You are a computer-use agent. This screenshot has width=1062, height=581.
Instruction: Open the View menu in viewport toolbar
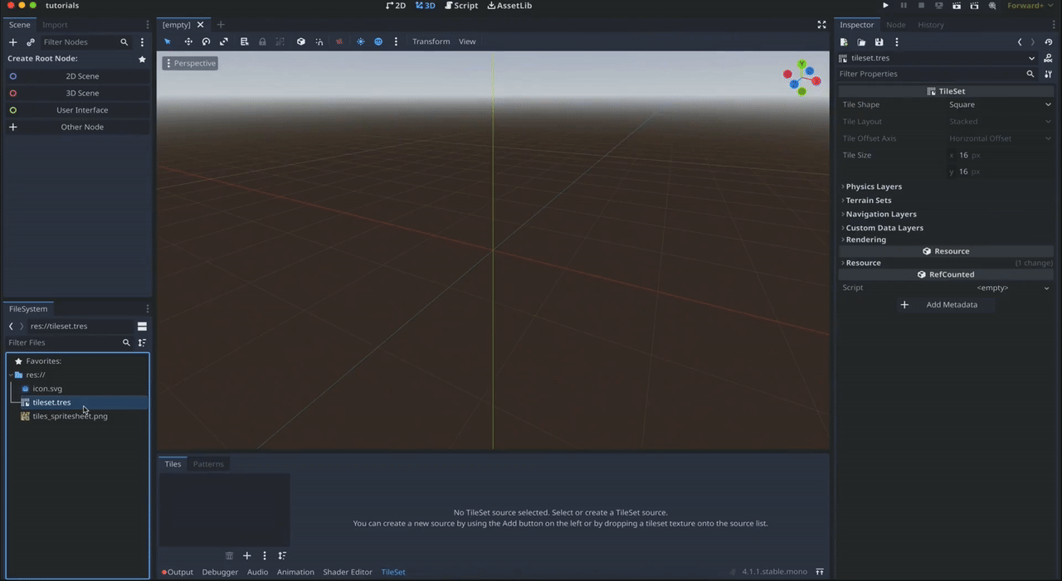coord(467,41)
